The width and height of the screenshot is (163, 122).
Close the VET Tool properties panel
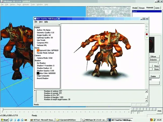59,25
